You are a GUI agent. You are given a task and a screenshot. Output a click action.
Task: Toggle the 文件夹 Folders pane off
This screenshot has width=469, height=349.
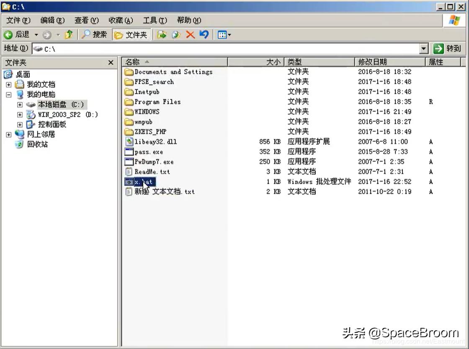point(131,35)
